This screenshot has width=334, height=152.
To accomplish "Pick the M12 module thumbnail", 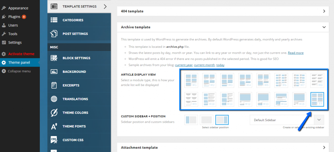I will point(245,99).
